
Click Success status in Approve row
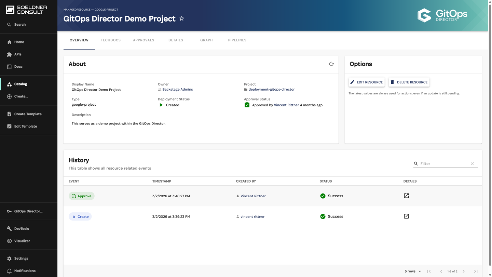[x=332, y=196]
